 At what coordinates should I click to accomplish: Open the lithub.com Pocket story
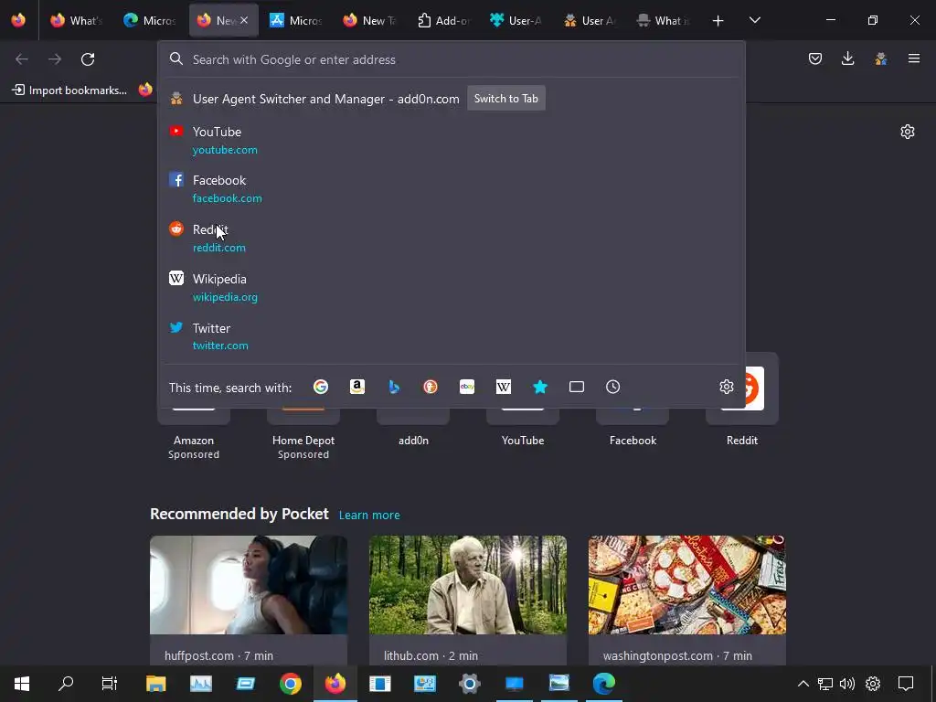[x=467, y=600]
